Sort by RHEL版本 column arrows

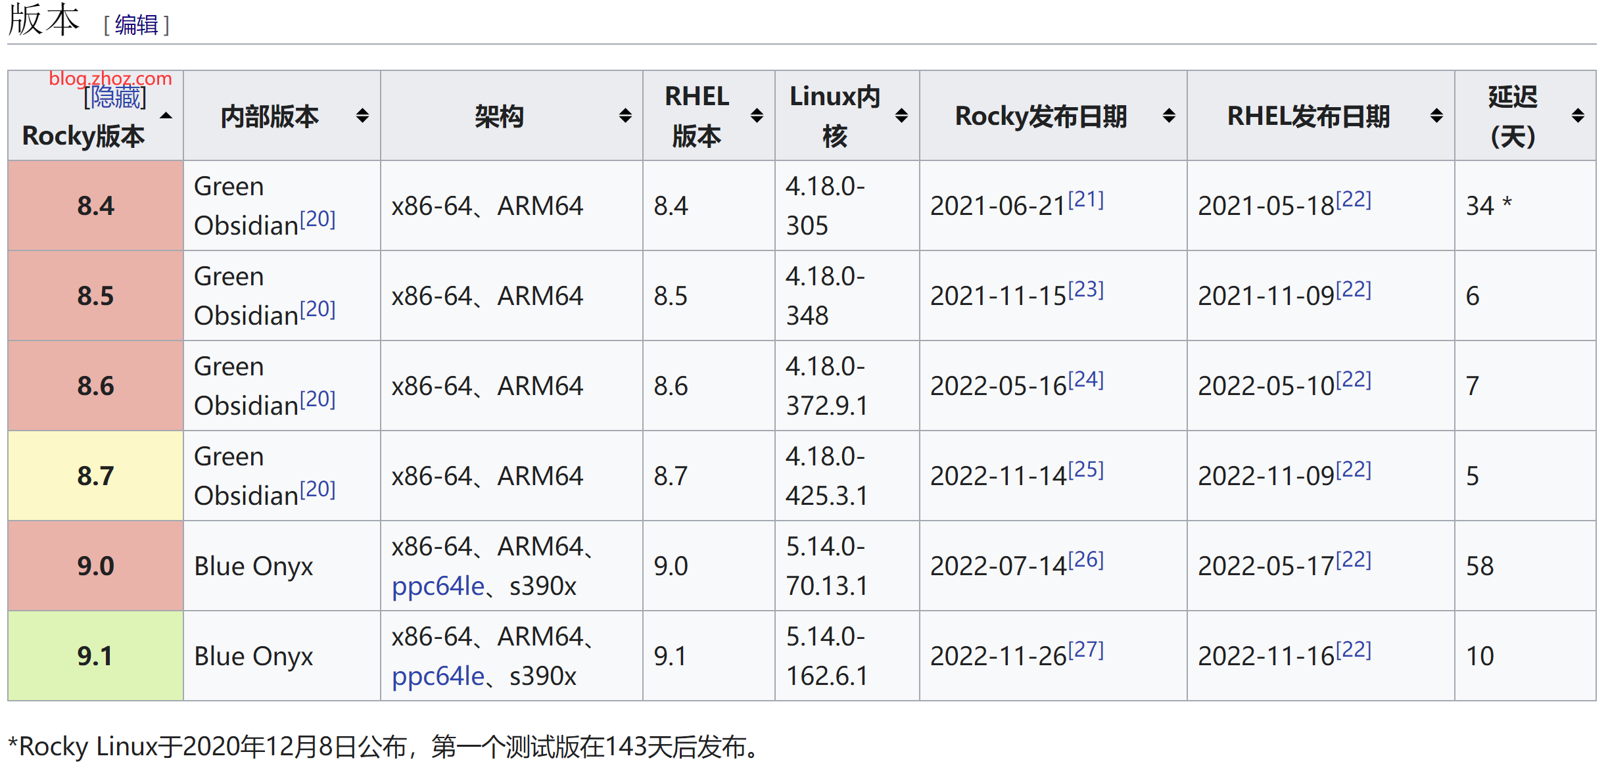point(757,116)
